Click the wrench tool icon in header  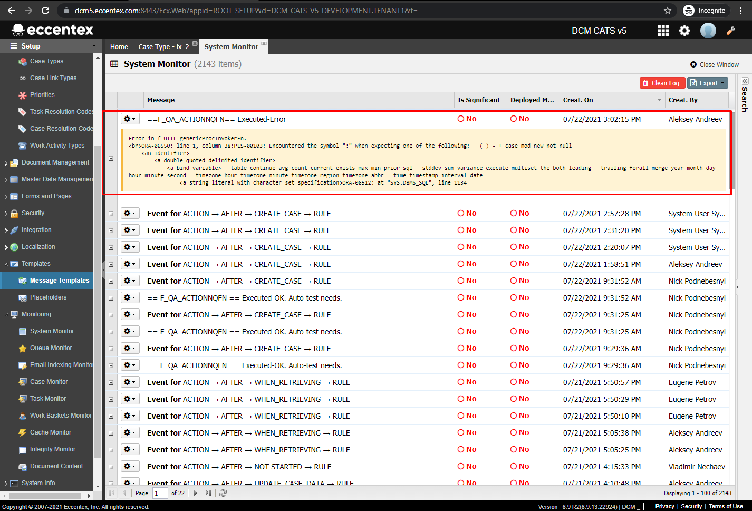[x=730, y=31]
